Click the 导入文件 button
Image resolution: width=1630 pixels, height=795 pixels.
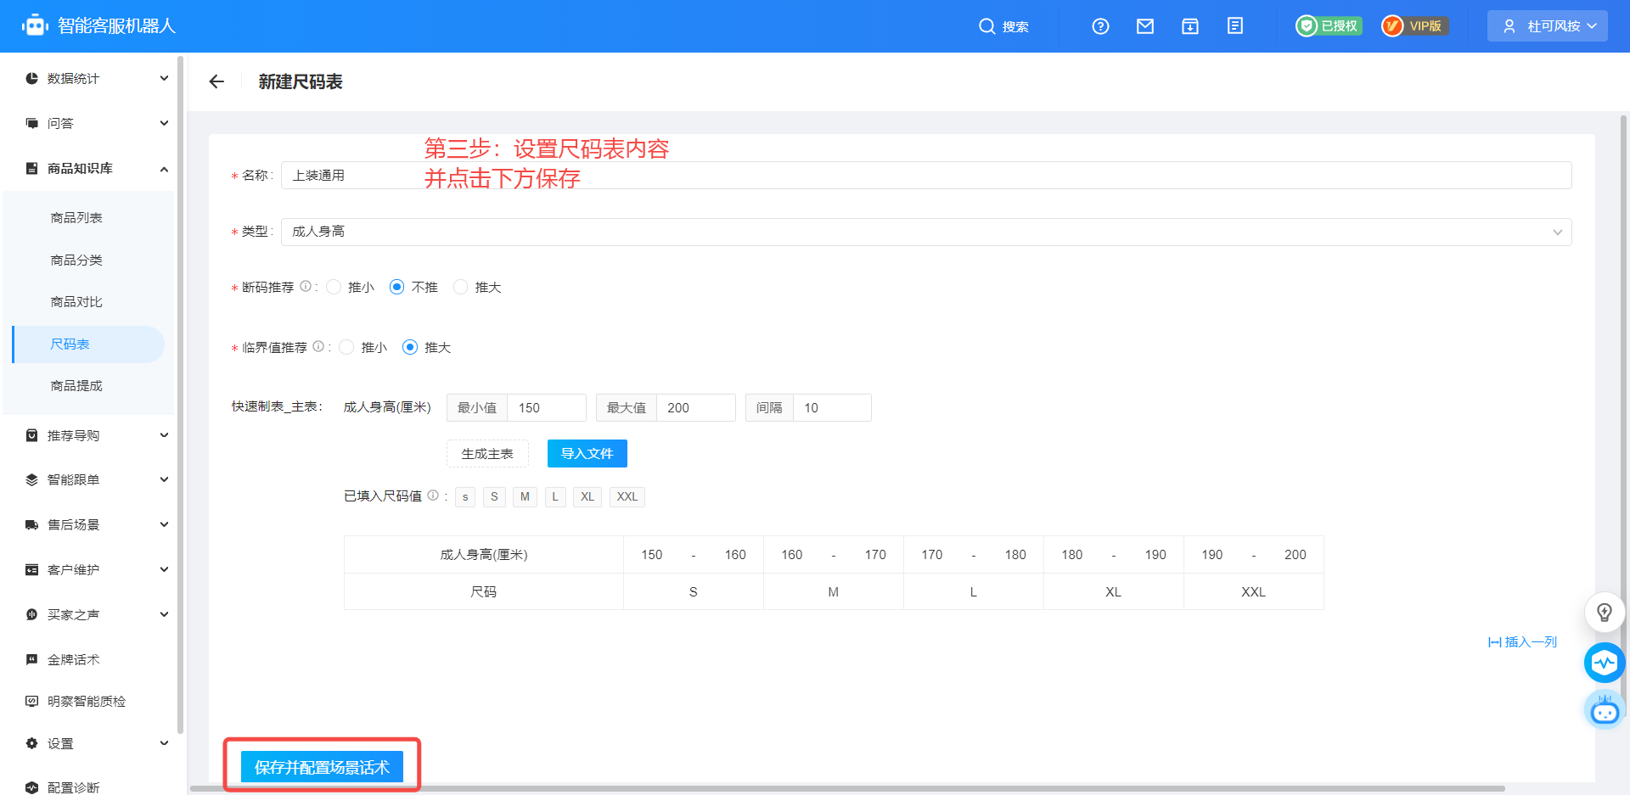(587, 454)
